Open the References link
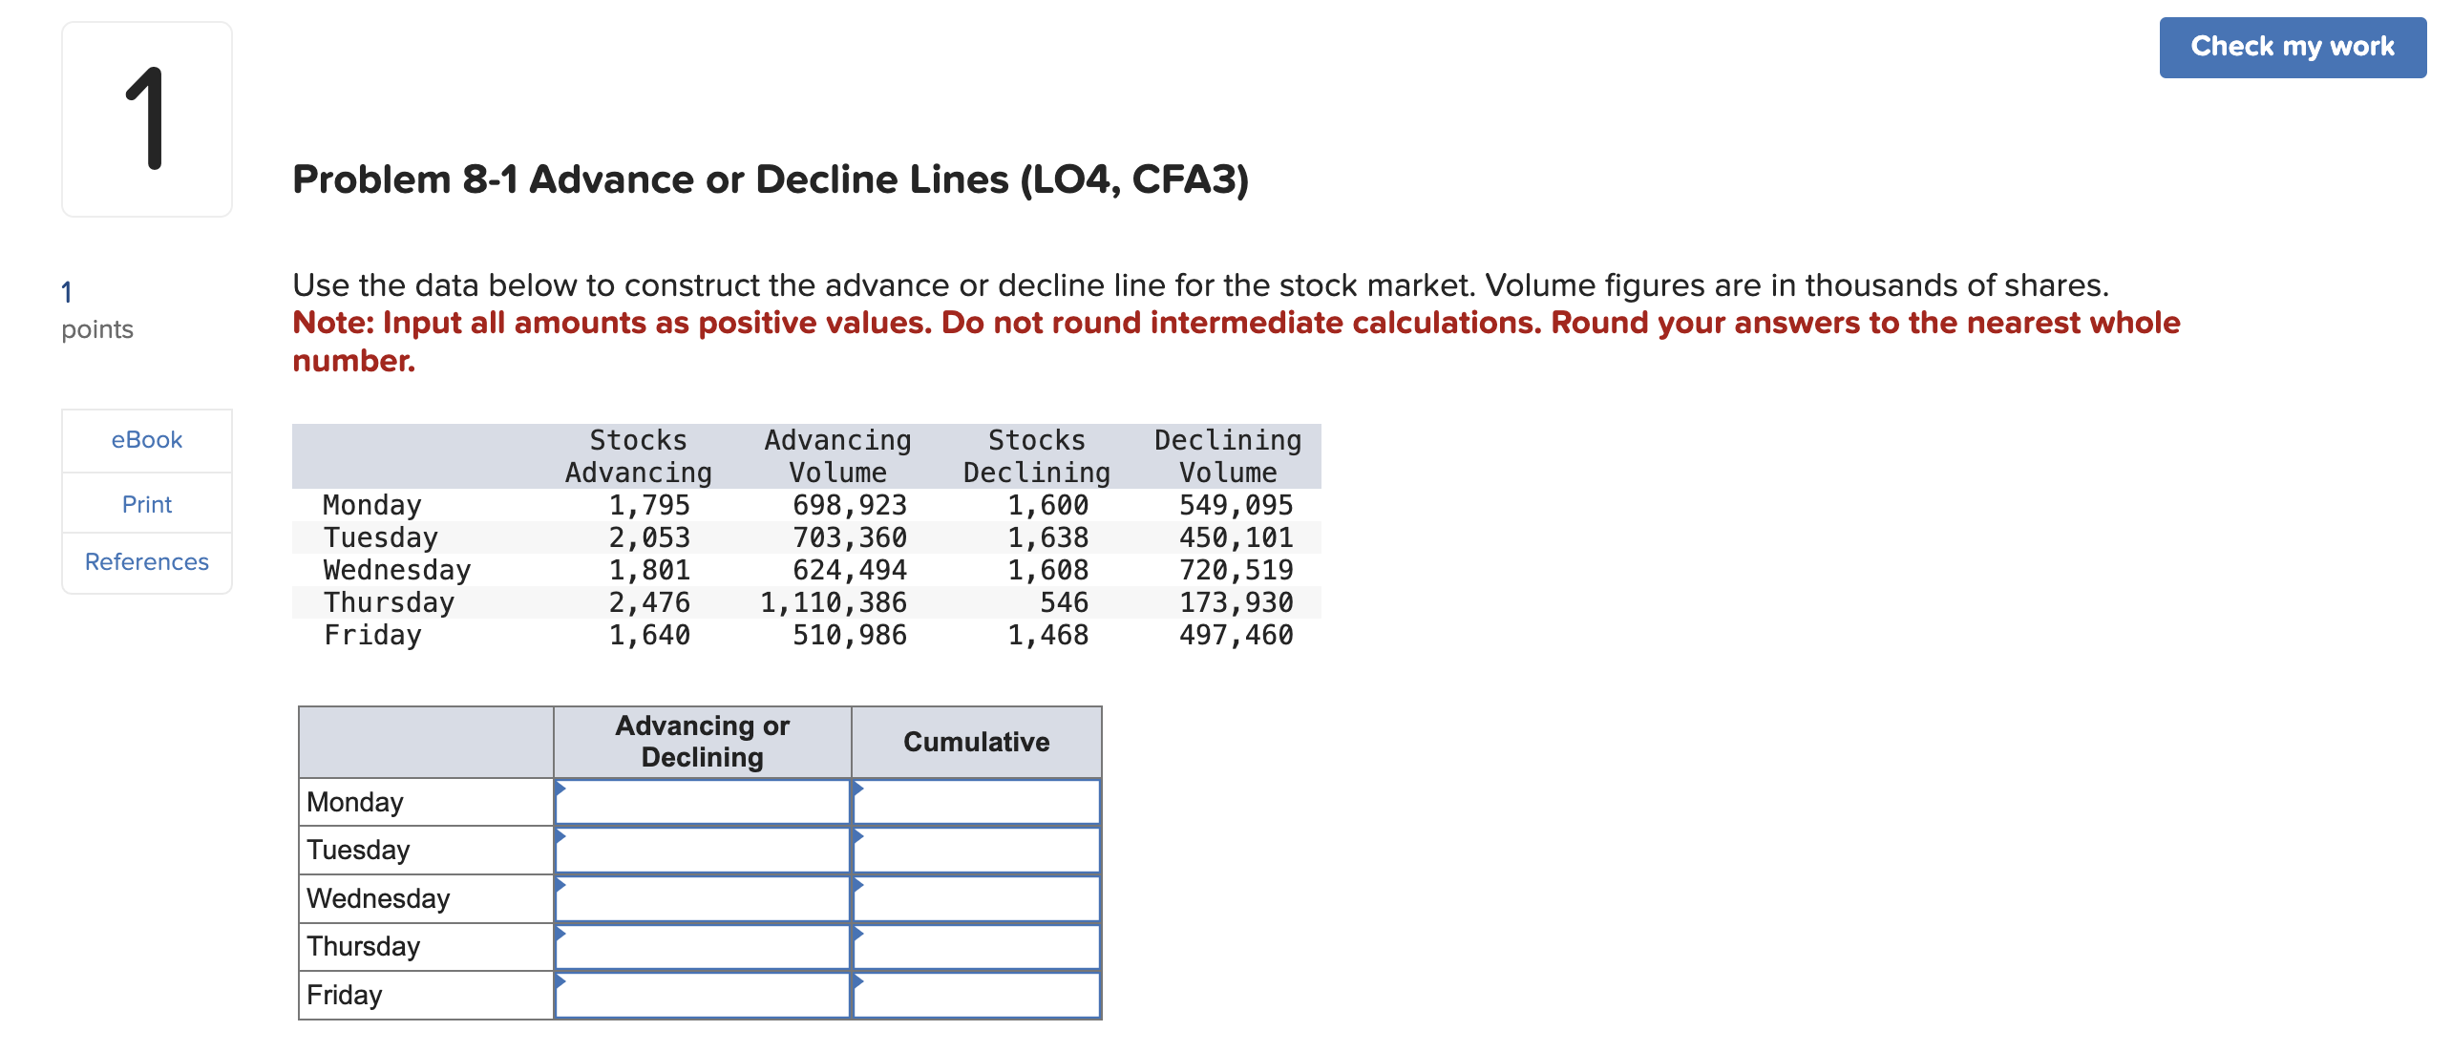 145,561
